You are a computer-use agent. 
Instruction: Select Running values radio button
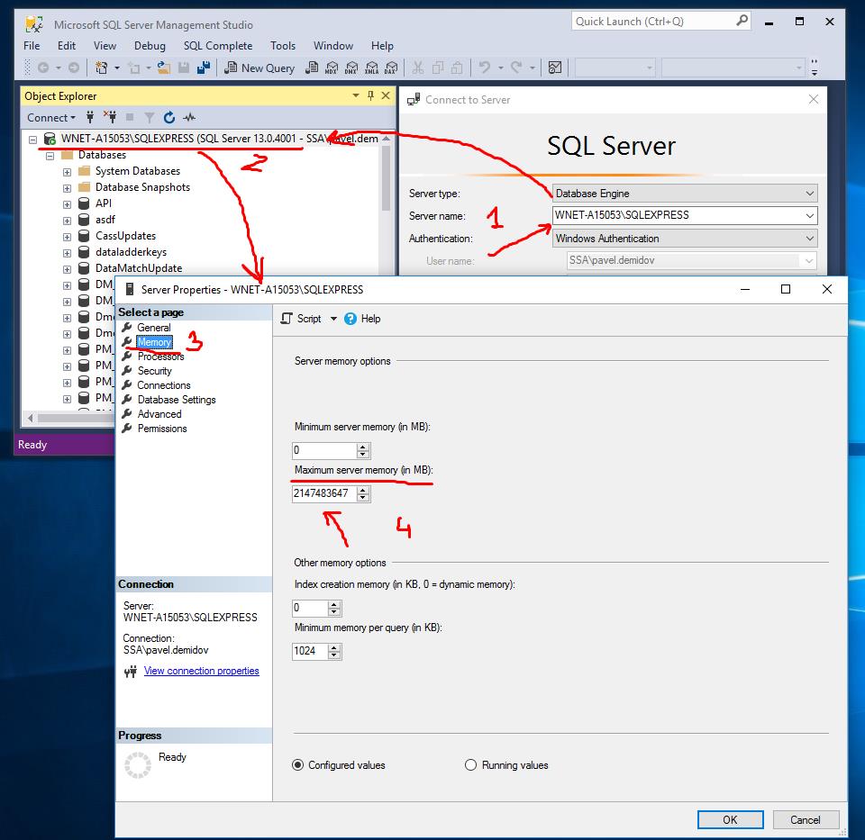click(x=470, y=765)
